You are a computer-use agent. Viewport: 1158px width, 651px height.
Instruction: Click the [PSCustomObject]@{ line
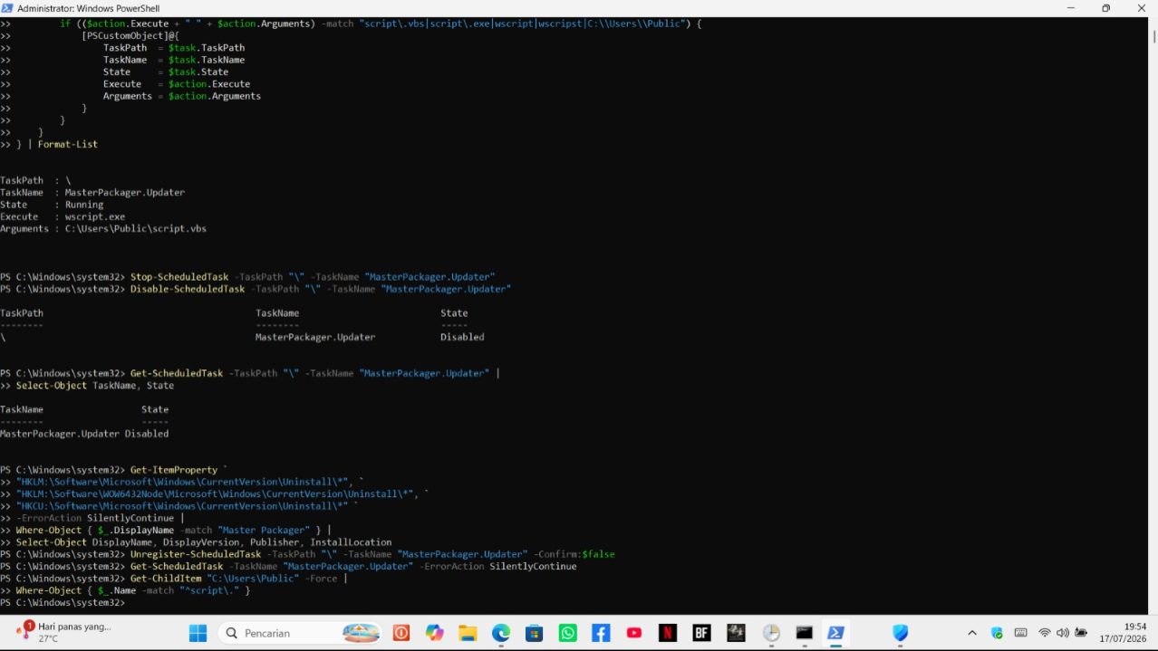coord(130,35)
